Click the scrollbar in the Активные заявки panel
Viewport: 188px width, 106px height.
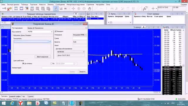pyautogui.click(x=120, y=22)
